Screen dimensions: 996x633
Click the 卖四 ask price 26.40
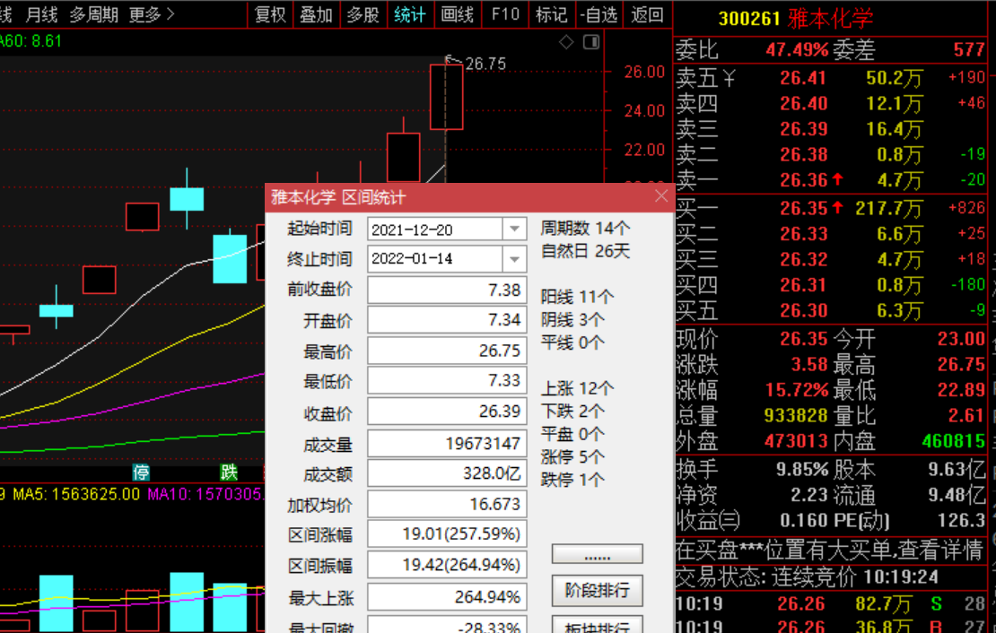pos(804,103)
